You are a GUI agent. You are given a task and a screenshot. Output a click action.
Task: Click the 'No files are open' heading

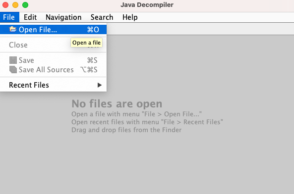(x=117, y=103)
